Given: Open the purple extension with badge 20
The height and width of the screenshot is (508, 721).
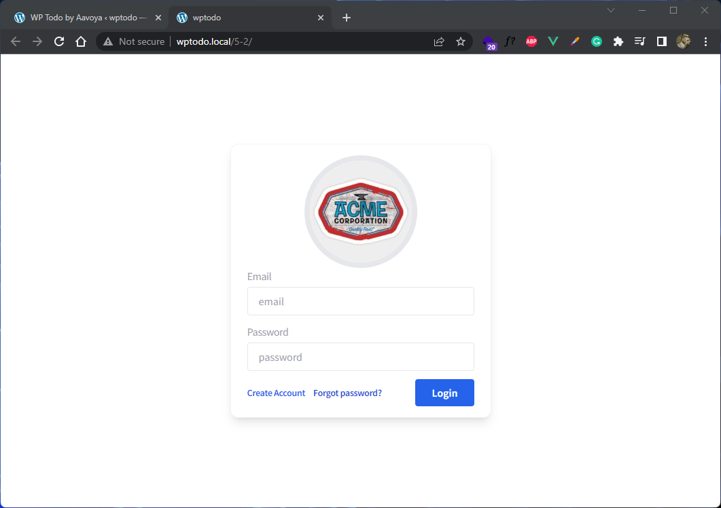Looking at the screenshot, I should 489,42.
